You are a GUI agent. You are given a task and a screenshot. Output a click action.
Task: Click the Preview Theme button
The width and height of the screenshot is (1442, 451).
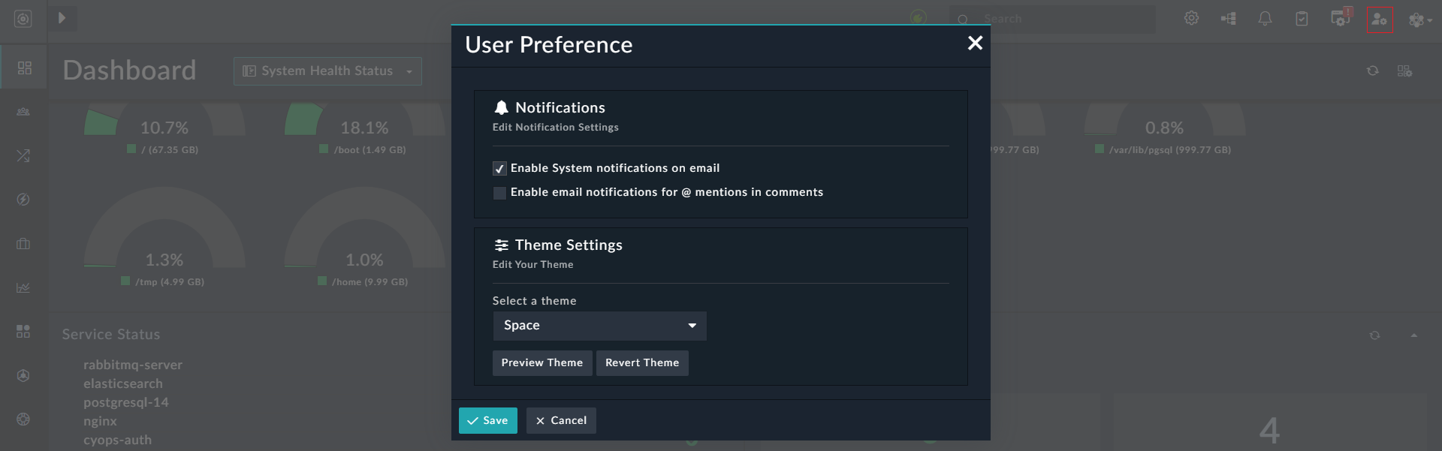(x=542, y=362)
